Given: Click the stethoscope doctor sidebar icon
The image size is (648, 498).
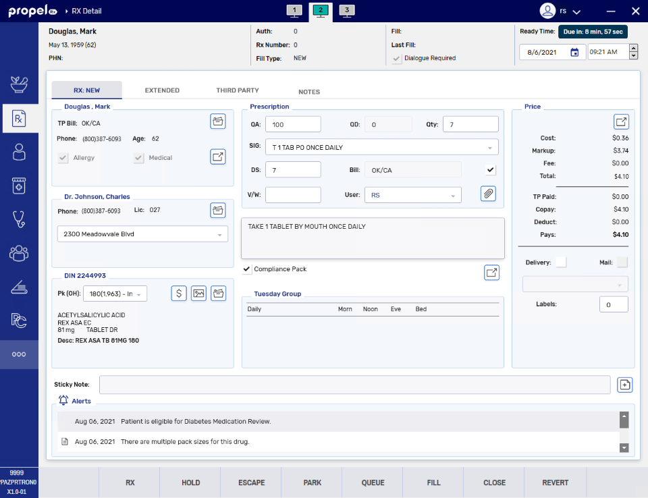Looking at the screenshot, I should pos(19,219).
